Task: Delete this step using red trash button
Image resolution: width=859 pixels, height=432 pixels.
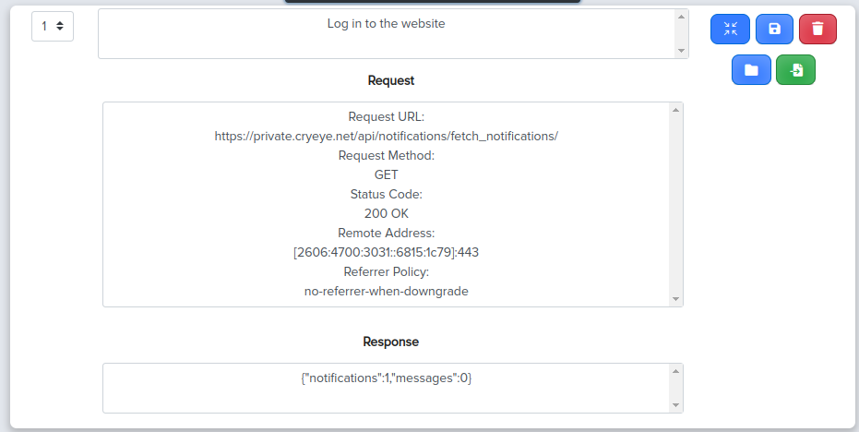Action: click(x=817, y=29)
